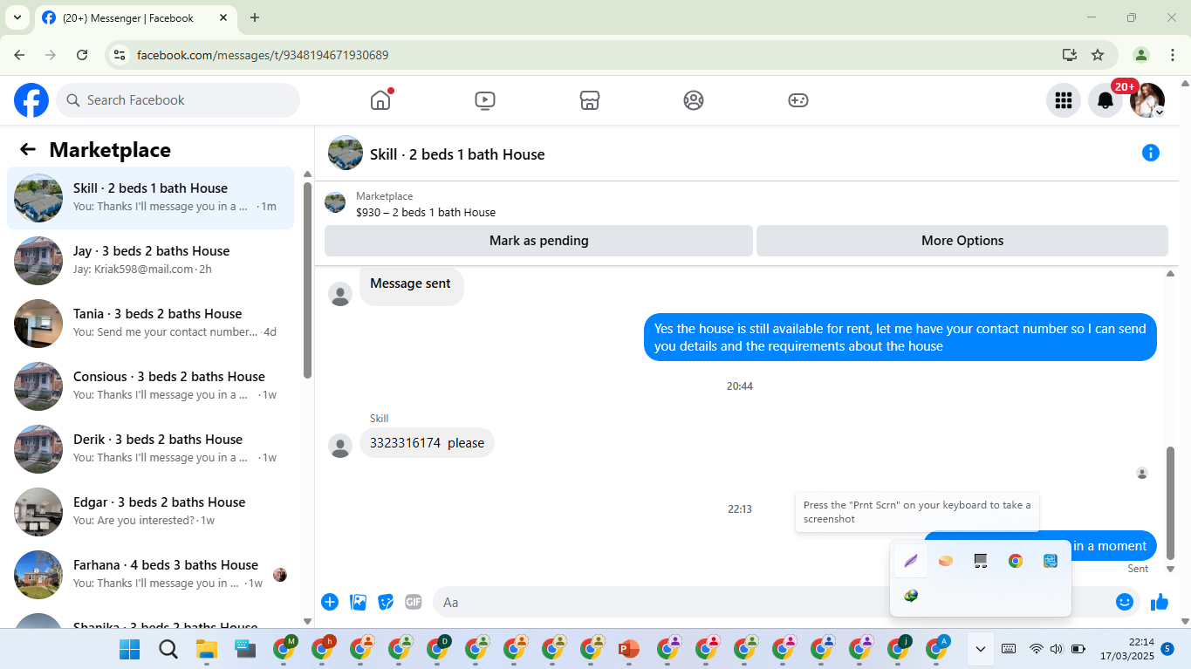This screenshot has height=669, width=1191.
Task: Choose a sticker from the composer
Action: point(386,602)
